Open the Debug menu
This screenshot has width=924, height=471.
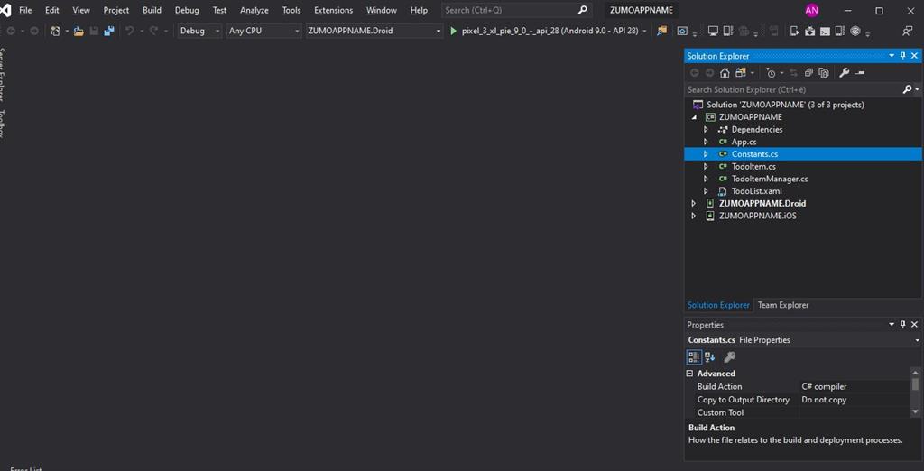pos(187,10)
